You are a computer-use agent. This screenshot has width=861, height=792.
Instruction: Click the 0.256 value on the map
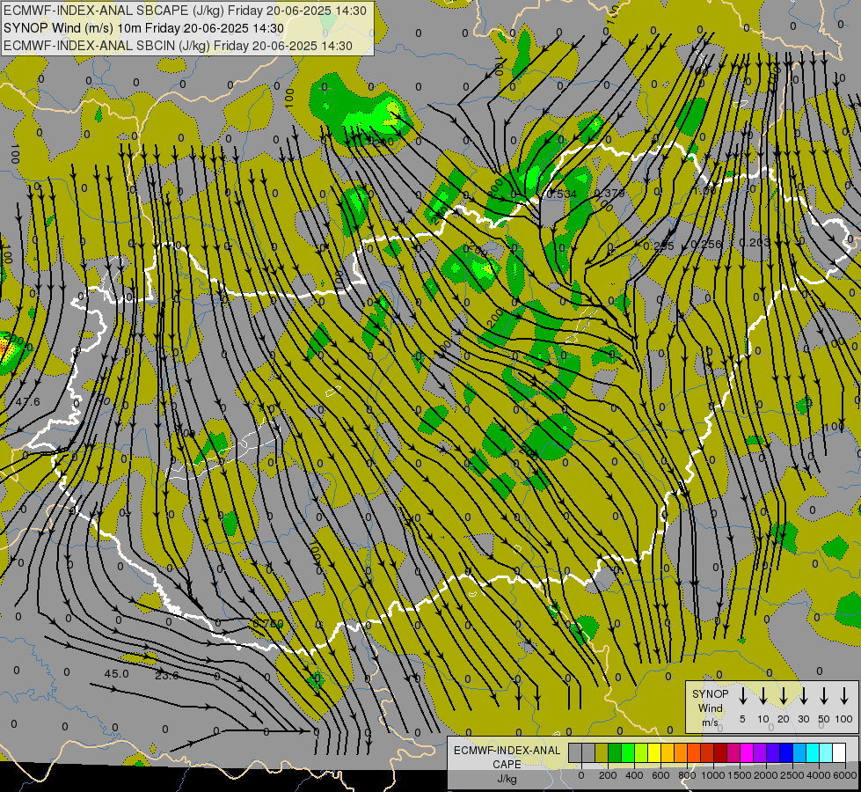[706, 244]
